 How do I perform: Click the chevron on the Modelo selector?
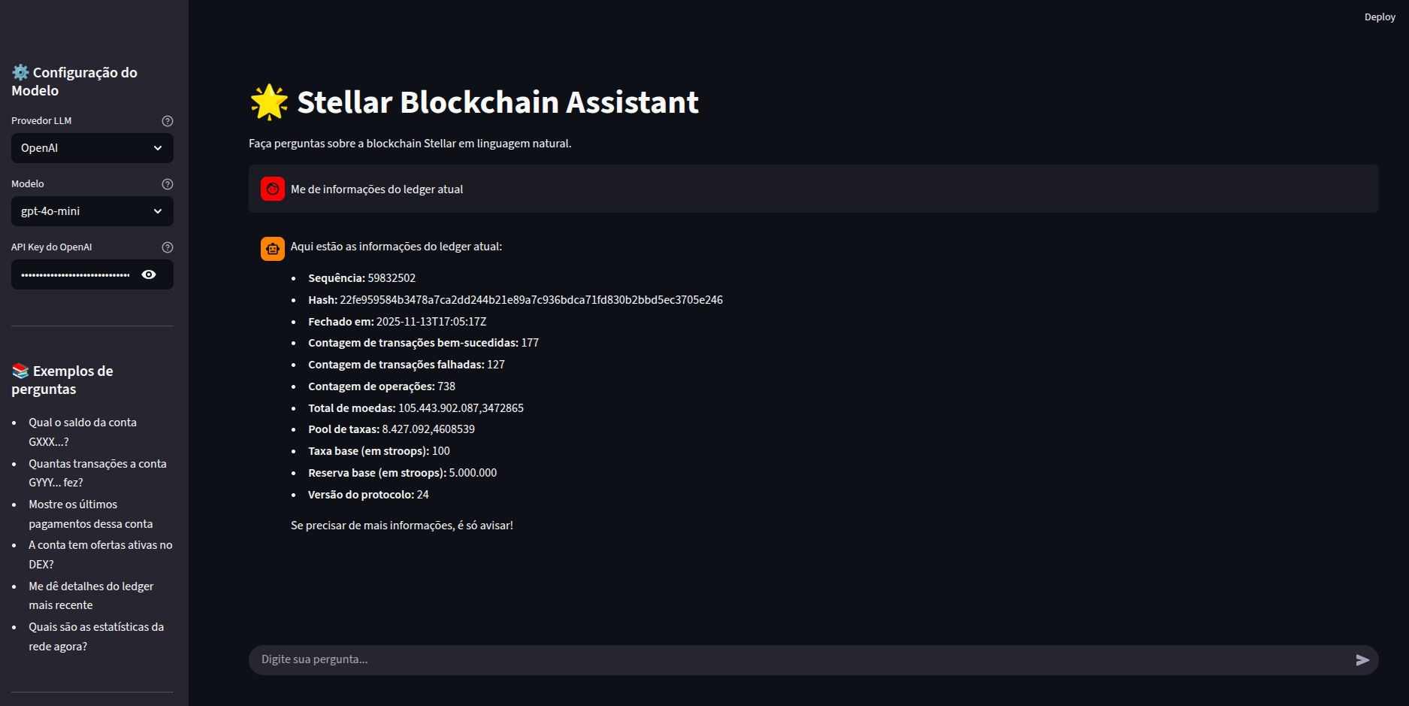click(158, 211)
